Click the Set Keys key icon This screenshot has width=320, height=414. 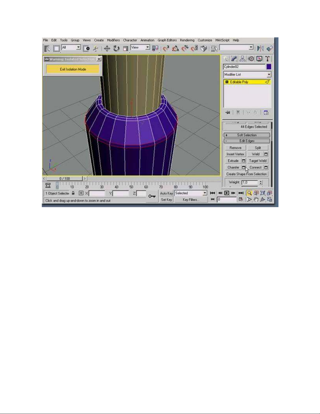coord(152,196)
